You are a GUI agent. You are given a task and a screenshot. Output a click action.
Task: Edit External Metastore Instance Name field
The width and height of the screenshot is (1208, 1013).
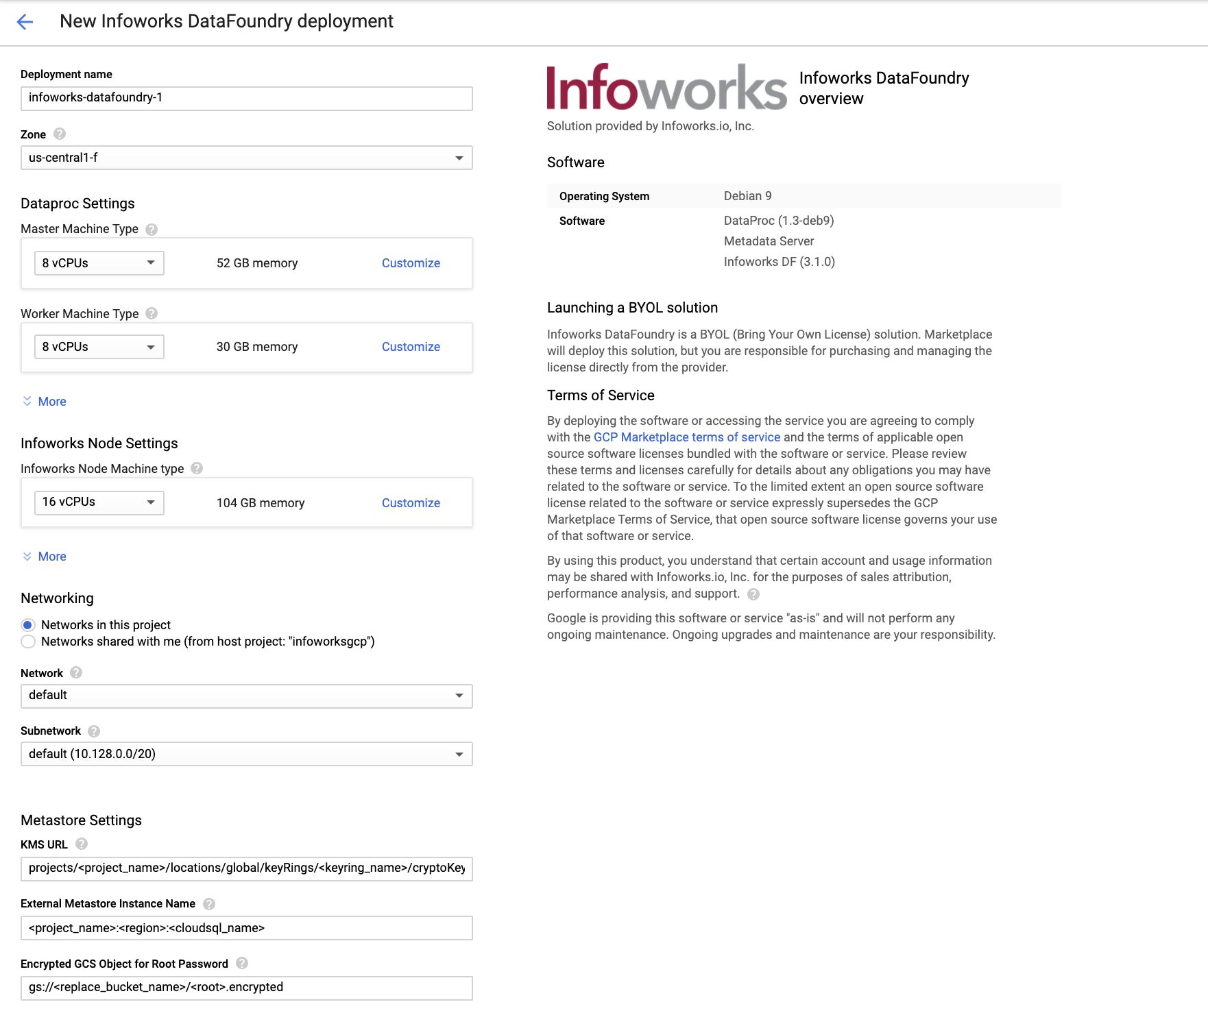pyautogui.click(x=247, y=928)
